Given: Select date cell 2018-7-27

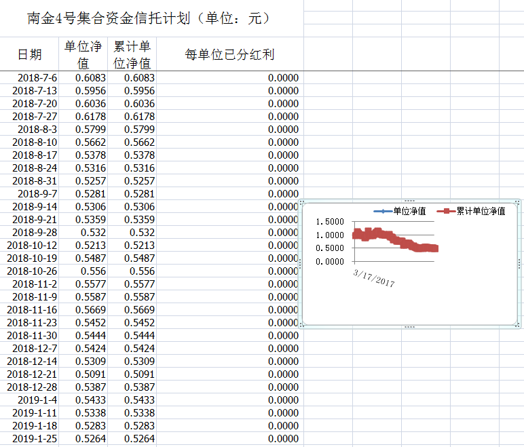Looking at the screenshot, I should tap(29, 116).
